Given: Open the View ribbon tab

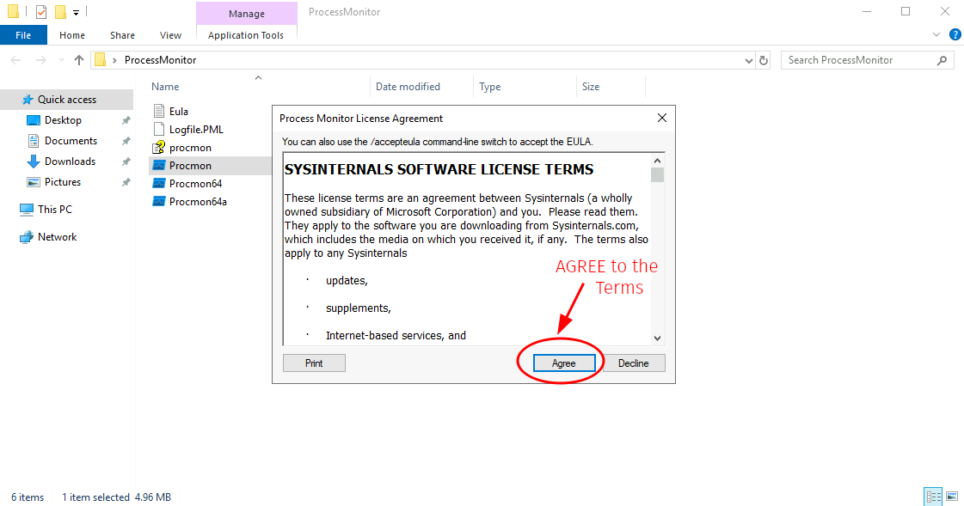Looking at the screenshot, I should [x=170, y=35].
